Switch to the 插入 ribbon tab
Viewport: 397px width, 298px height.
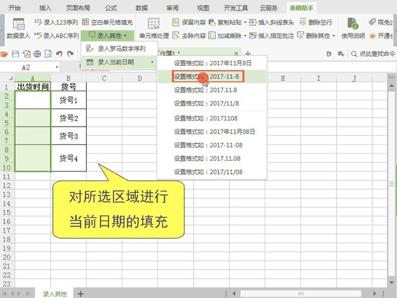45,8
